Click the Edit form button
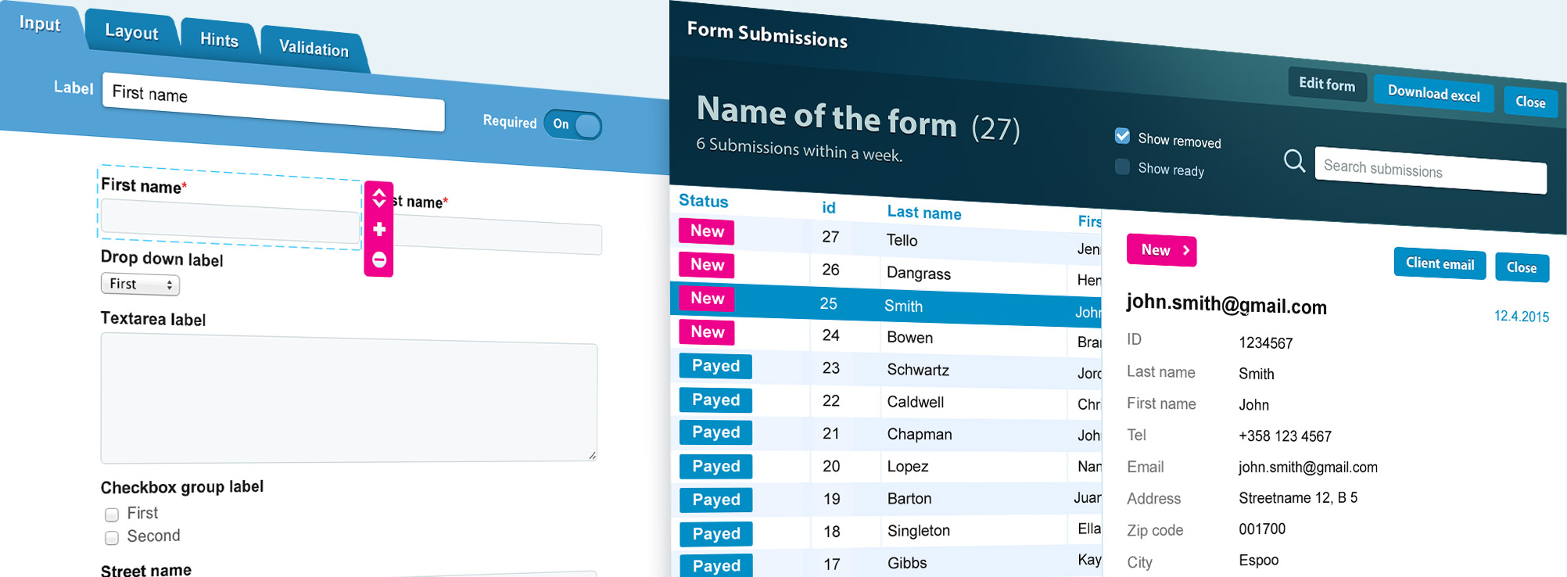 tap(1327, 84)
